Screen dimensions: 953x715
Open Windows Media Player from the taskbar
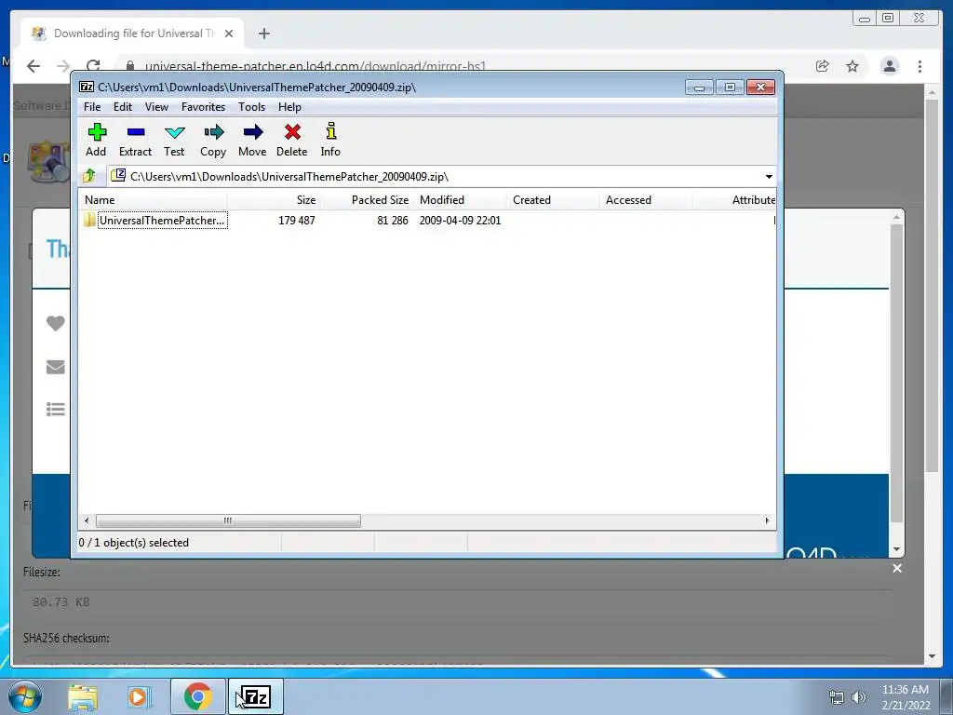(140, 697)
